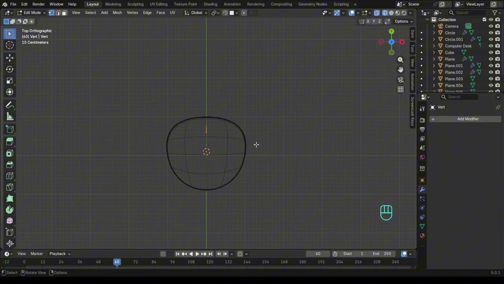504x284 pixels.
Task: Select the Extrude Region tool
Action: [x=10, y=142]
